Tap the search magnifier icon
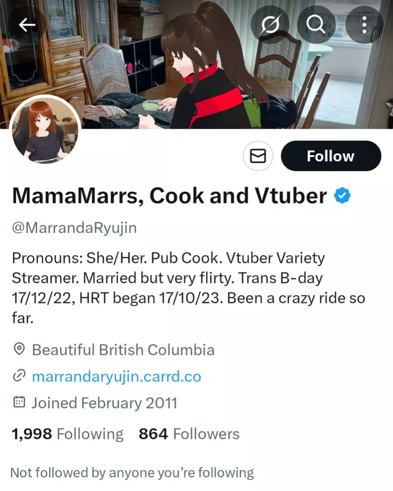 [x=316, y=25]
